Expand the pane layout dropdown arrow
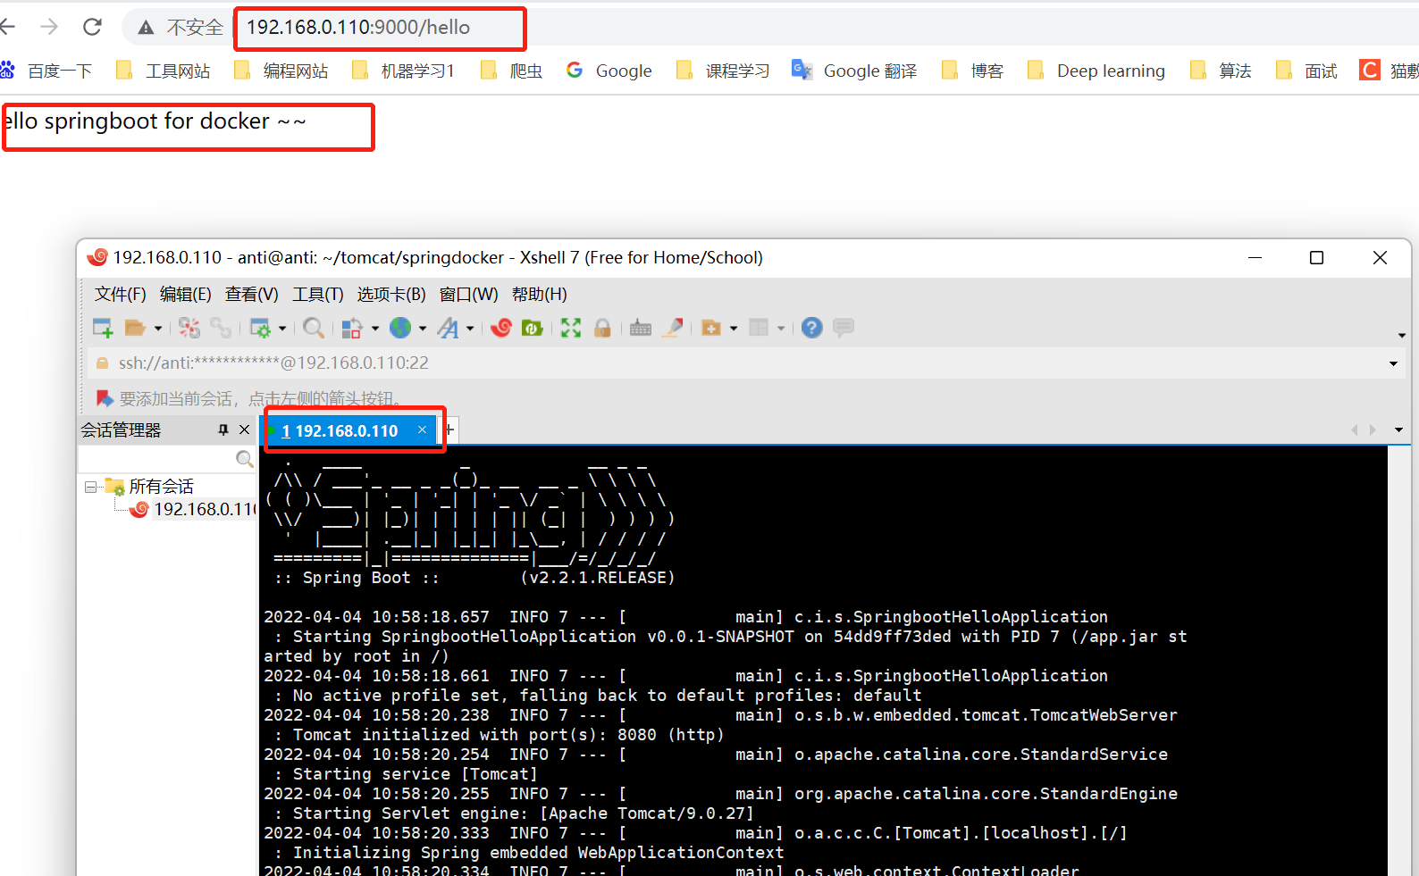This screenshot has width=1419, height=876. click(781, 329)
